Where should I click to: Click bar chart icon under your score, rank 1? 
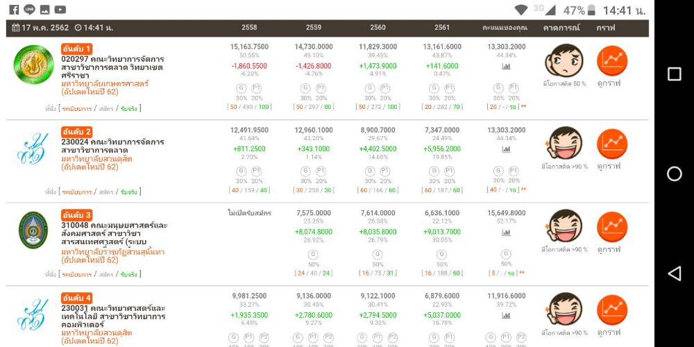tap(507, 67)
